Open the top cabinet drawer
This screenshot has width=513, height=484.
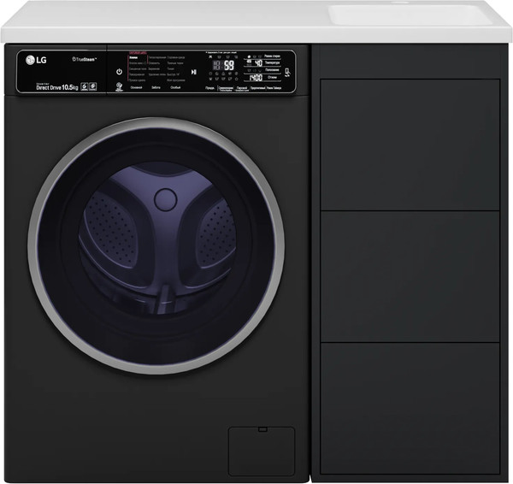410,145
